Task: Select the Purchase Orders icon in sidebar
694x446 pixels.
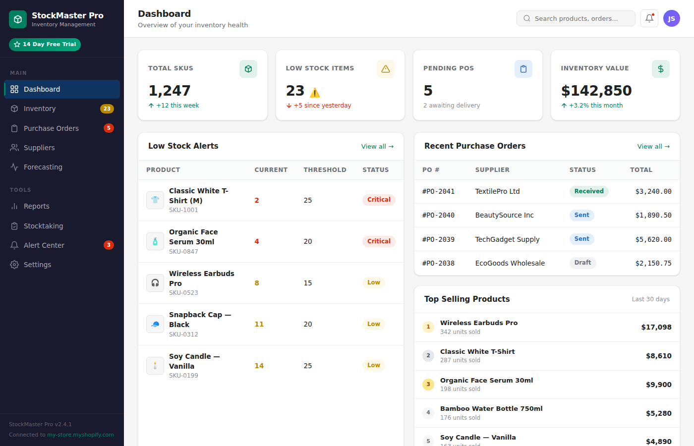Action: pos(15,128)
